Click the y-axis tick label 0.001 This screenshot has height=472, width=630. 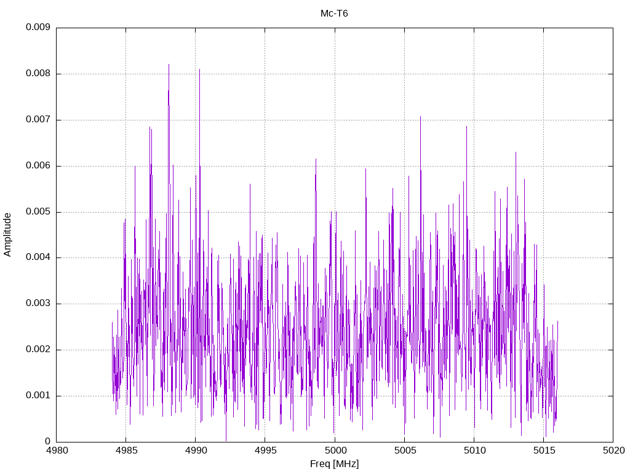tap(38, 395)
